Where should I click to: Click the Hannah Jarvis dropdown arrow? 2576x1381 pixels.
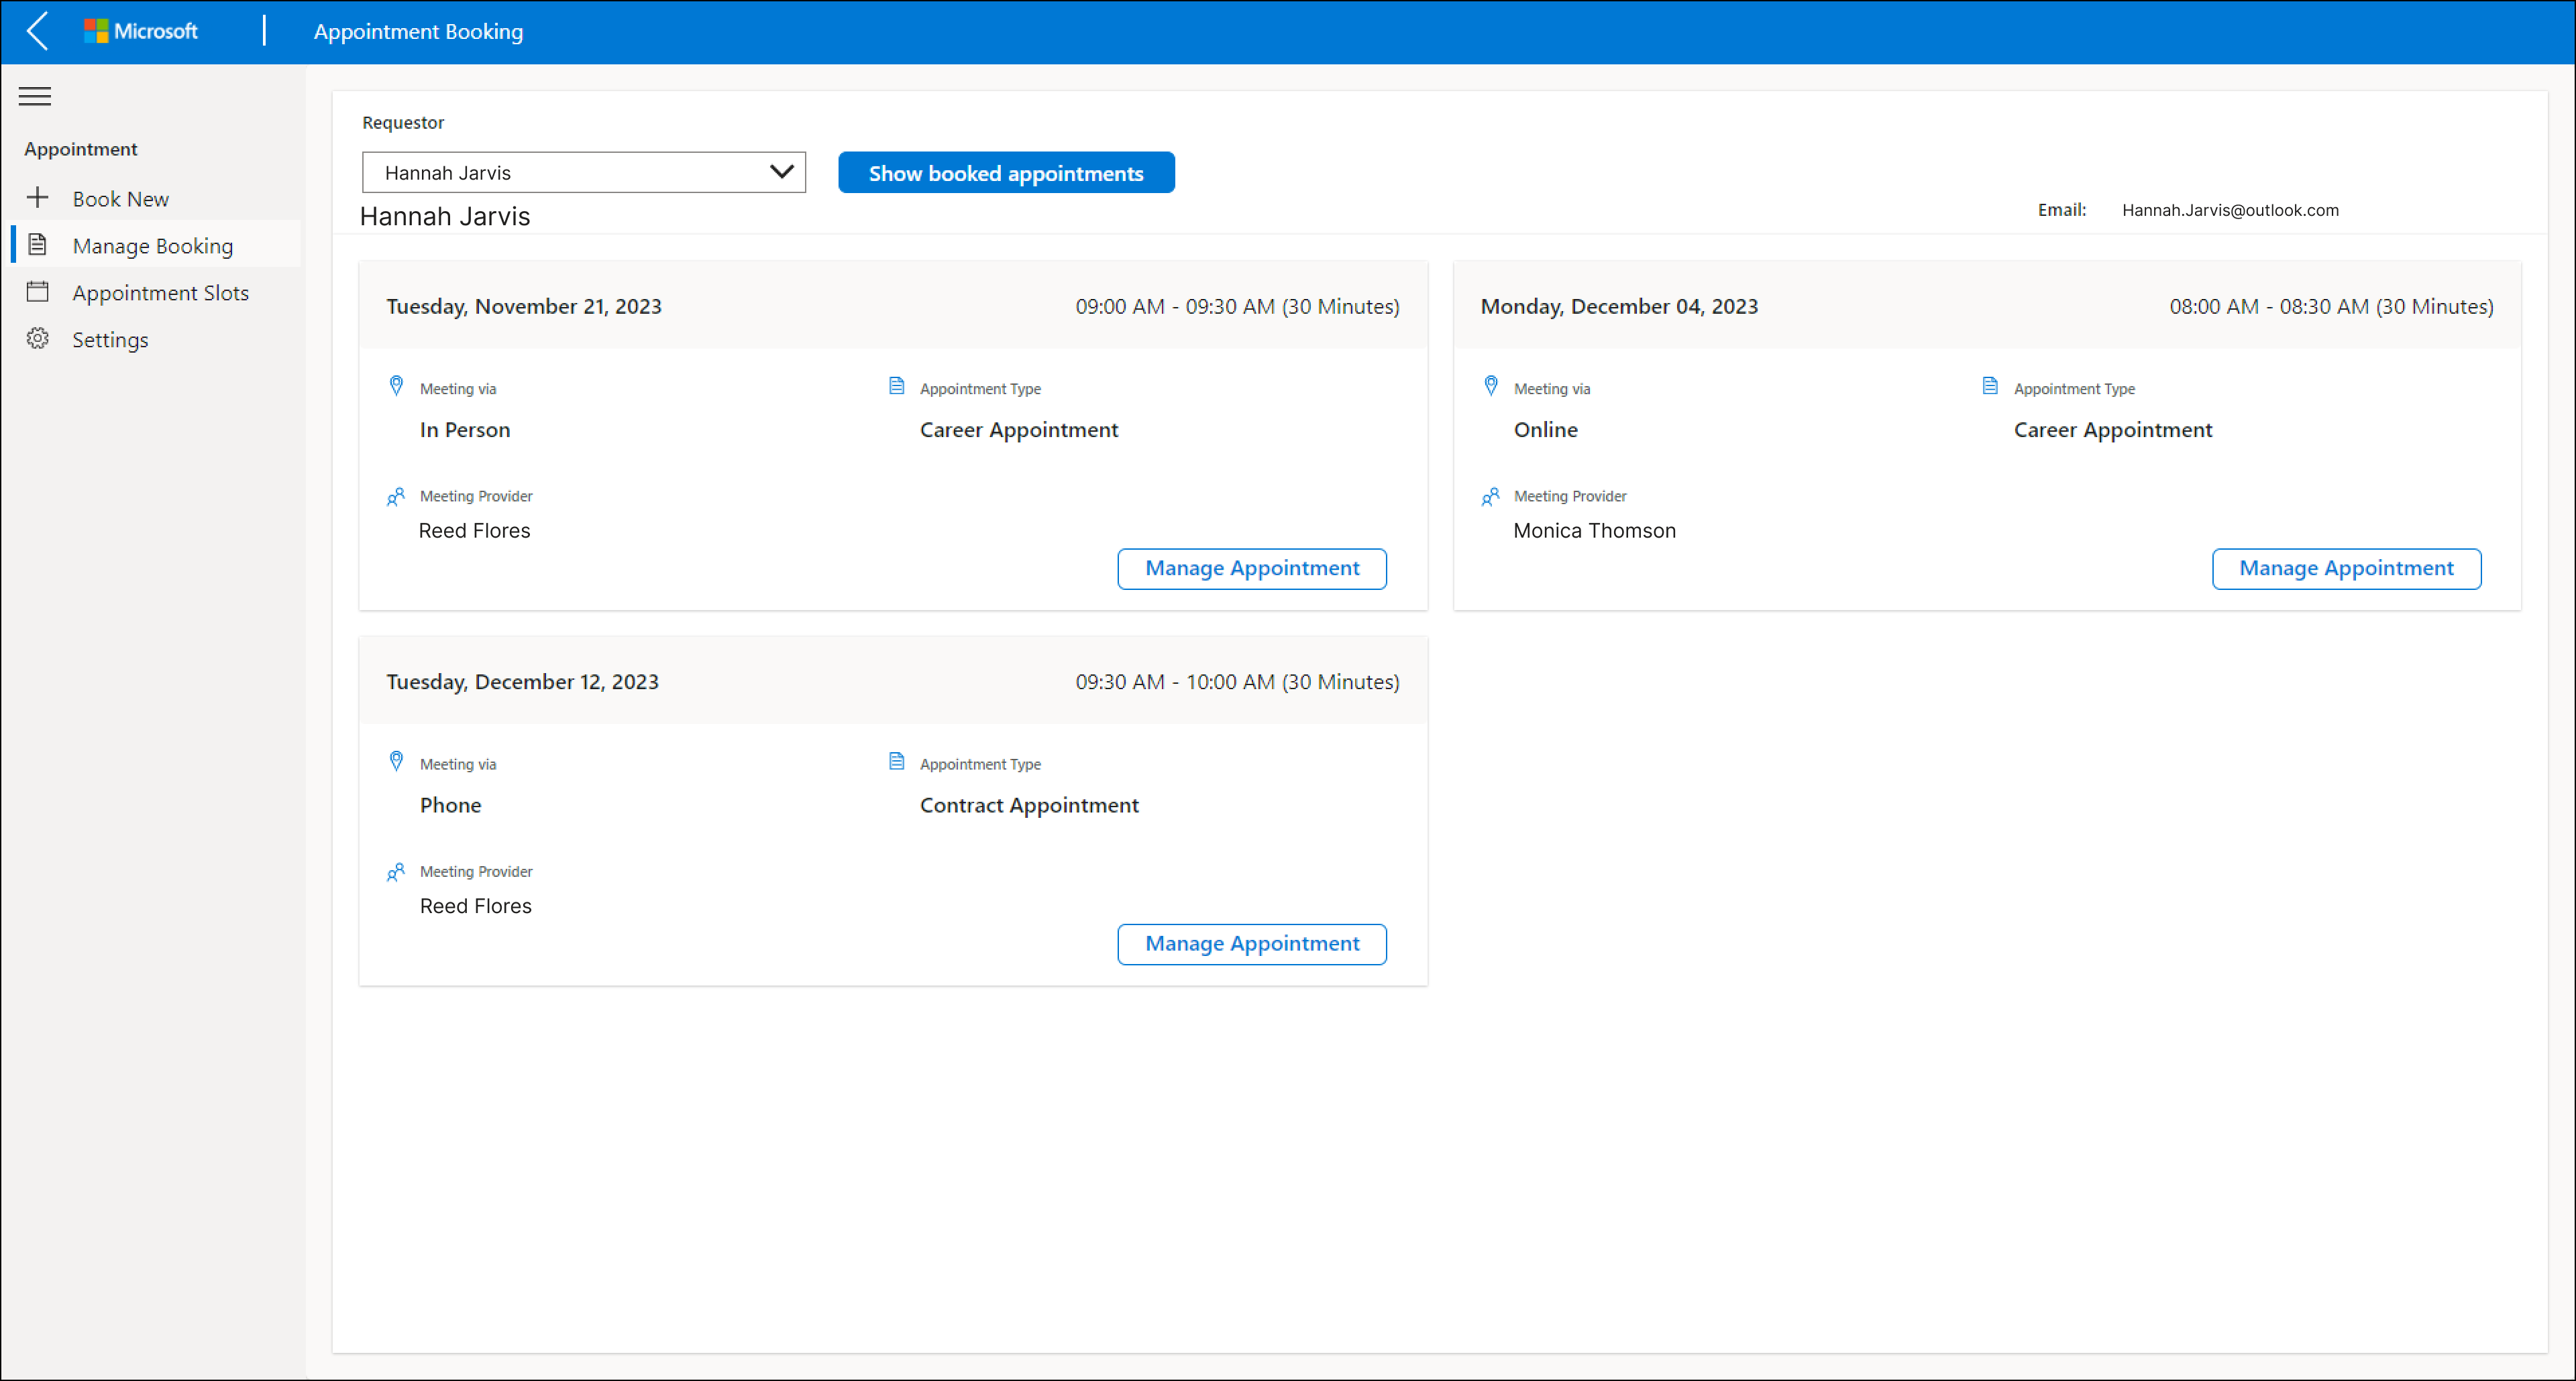tap(782, 172)
